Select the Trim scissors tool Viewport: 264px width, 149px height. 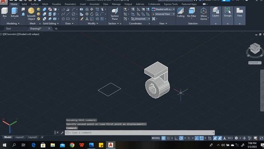tap(102, 9)
